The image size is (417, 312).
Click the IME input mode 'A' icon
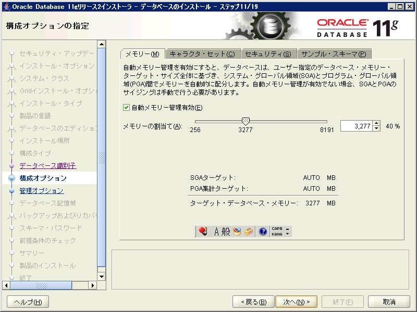(217, 231)
